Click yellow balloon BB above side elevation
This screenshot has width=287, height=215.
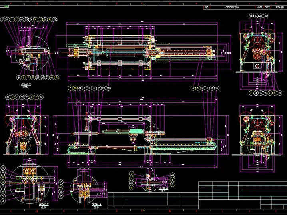tap(75, 88)
